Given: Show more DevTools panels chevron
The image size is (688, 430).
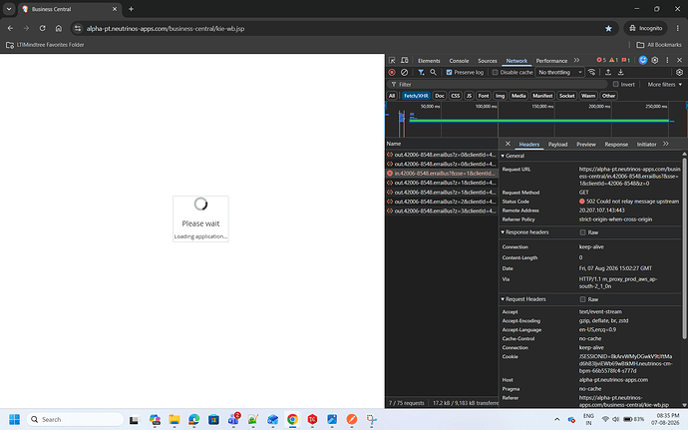Looking at the screenshot, I should [x=576, y=60].
